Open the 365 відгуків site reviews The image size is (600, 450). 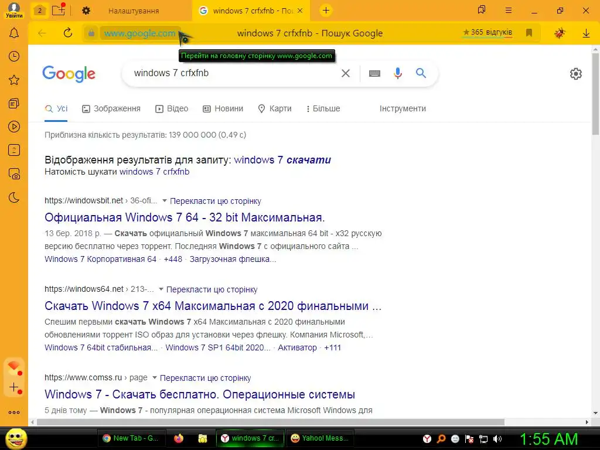click(x=487, y=33)
